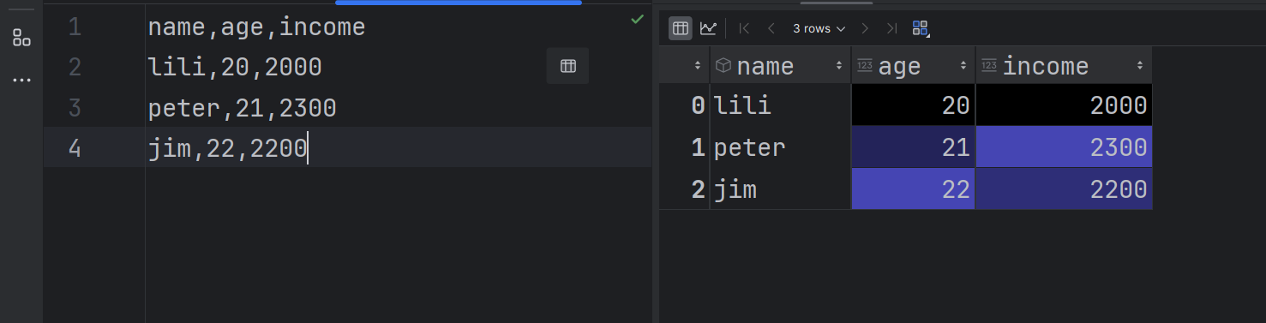
Task: Select the age cell with value 20
Action: 914,105
